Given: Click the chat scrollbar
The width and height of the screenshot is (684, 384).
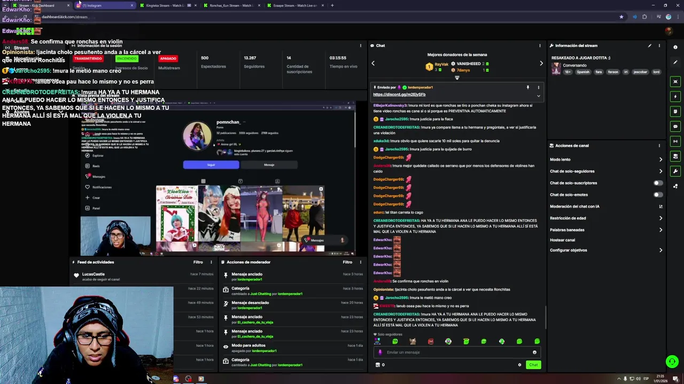Looking at the screenshot, I should click(x=545, y=318).
